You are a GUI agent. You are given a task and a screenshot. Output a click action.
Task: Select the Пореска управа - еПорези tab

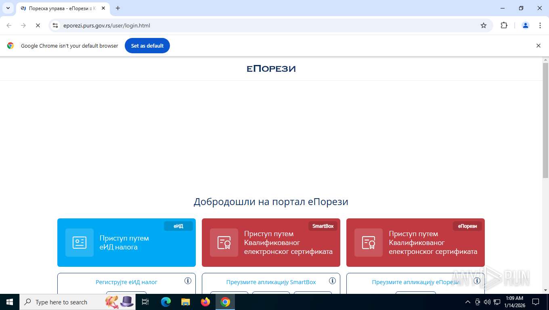[63, 8]
